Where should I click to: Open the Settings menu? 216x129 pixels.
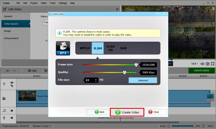tap(63, 3)
